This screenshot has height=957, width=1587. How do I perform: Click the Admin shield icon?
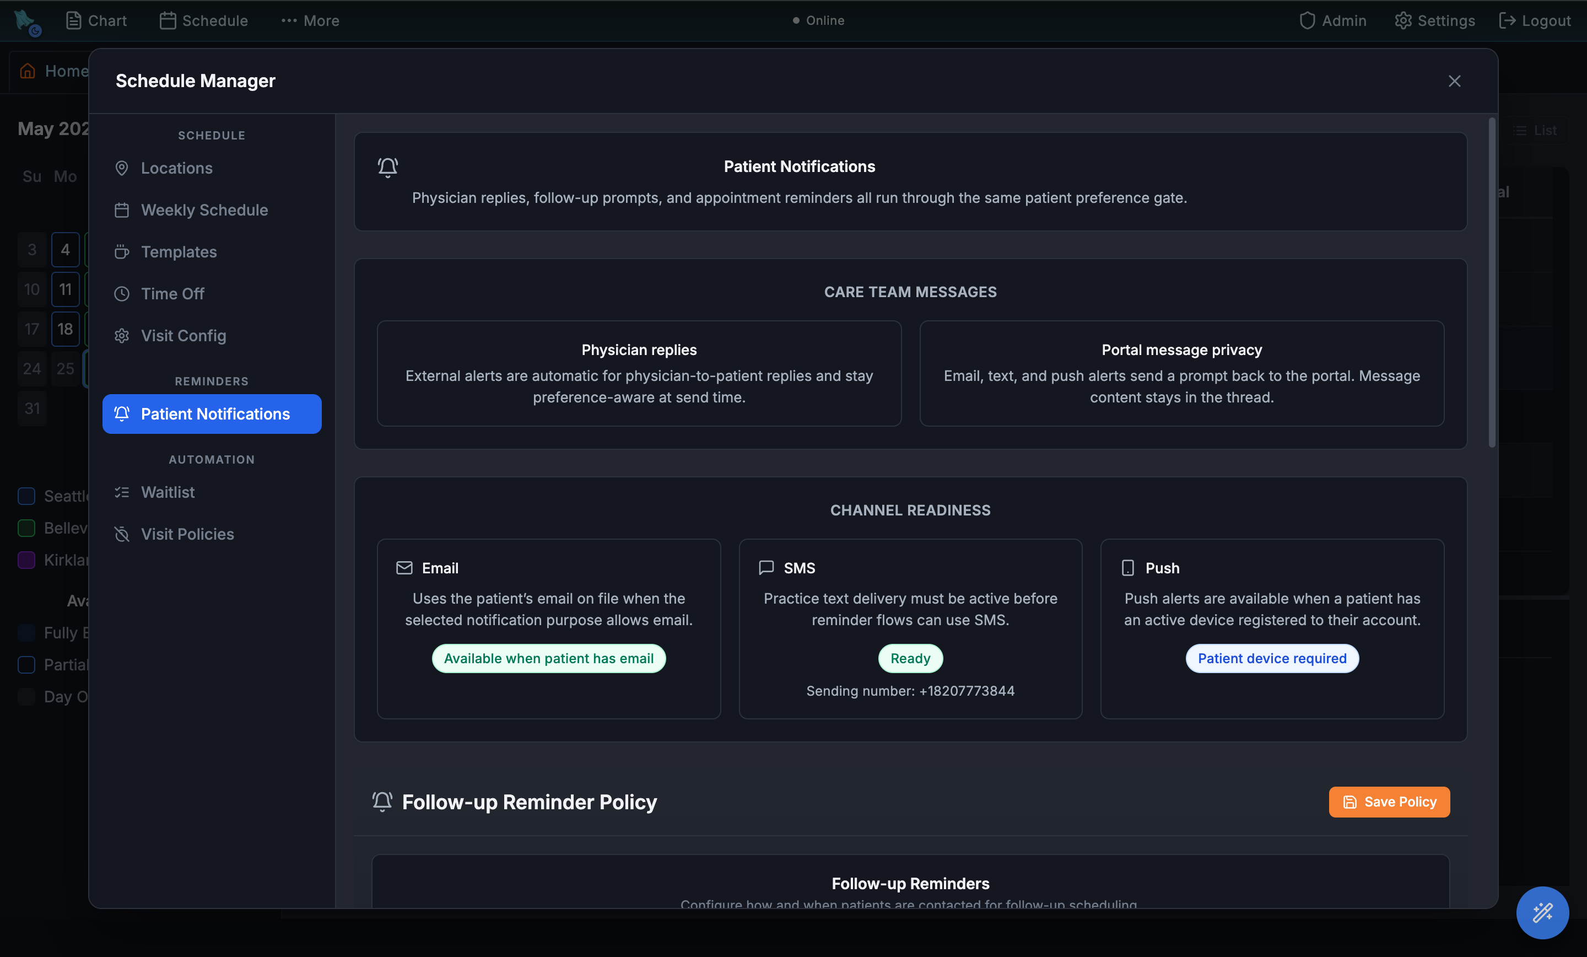pos(1307,20)
